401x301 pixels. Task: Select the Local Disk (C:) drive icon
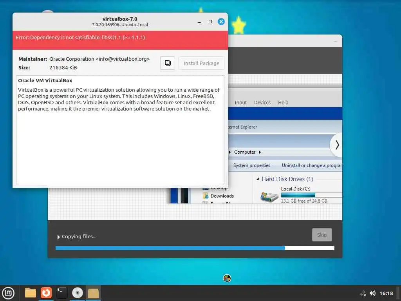point(269,197)
